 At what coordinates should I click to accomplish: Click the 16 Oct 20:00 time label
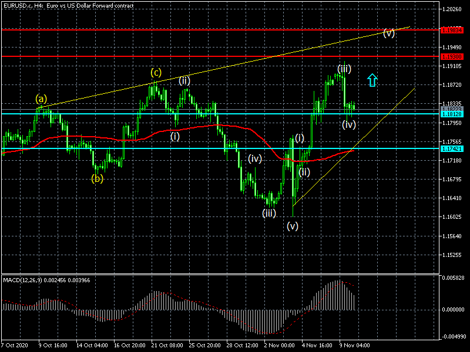pos(129,345)
